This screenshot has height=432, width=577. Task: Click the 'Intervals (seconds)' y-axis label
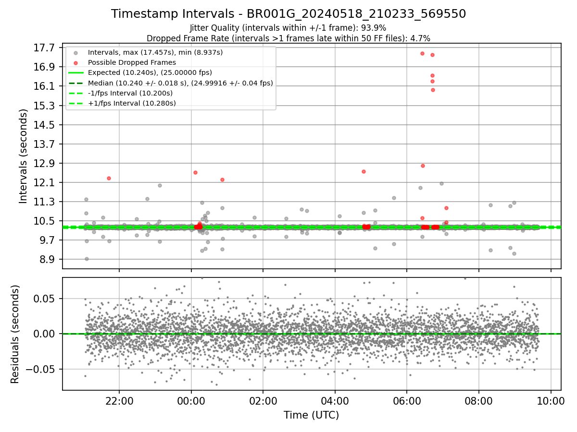tap(24, 156)
